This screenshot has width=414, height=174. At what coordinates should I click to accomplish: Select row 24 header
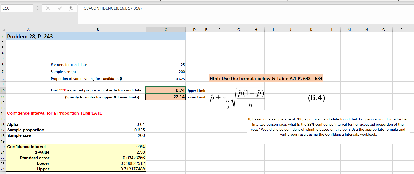point(3,169)
